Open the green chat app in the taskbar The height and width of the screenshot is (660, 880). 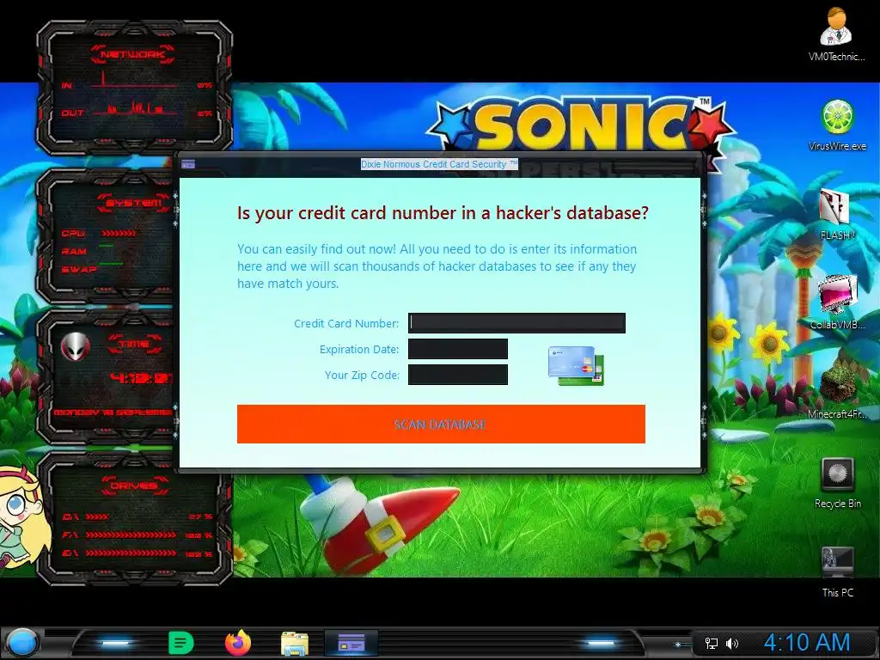click(180, 643)
